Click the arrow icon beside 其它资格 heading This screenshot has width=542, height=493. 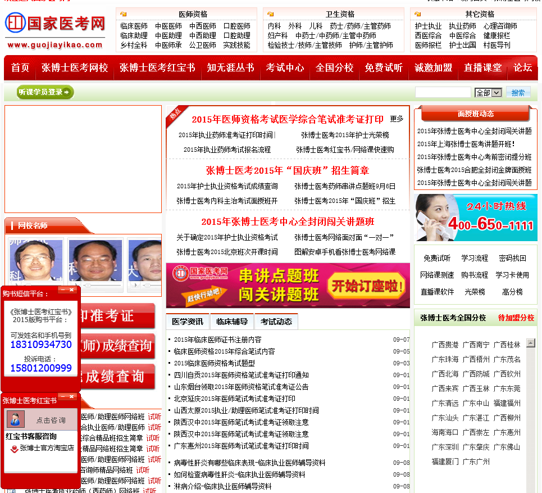[x=417, y=14]
